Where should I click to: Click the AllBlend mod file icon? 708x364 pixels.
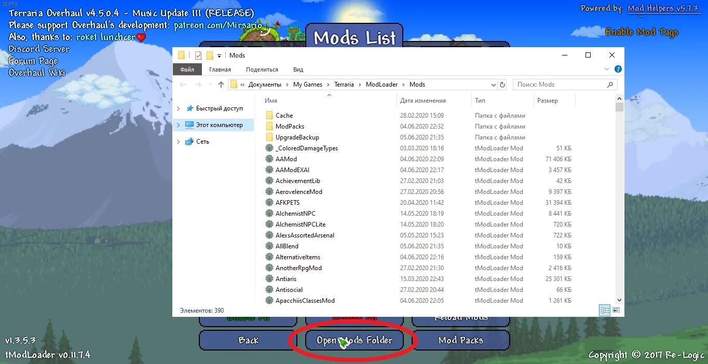[x=269, y=246]
